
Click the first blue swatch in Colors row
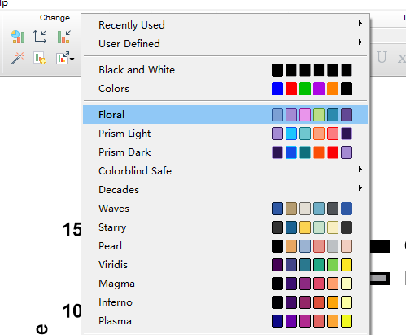(277, 89)
